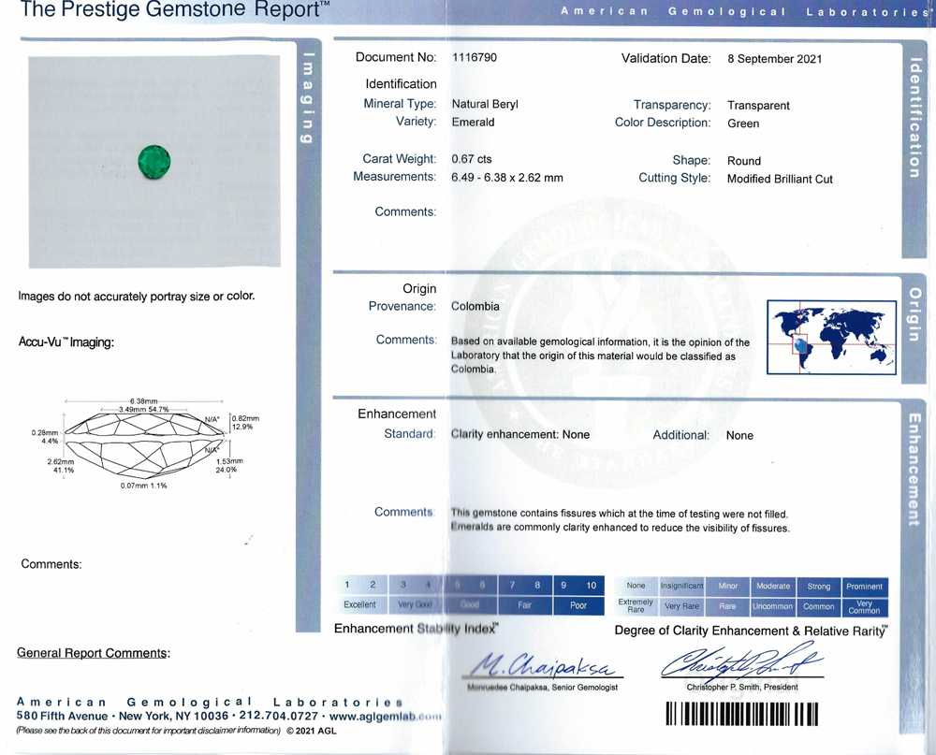Viewport: 936px width, 755px height.
Task: Select the Imaging vertical tab
Action: [x=309, y=98]
